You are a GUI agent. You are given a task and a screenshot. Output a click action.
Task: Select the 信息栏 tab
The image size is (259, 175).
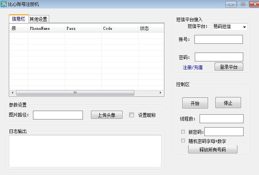tap(19, 19)
